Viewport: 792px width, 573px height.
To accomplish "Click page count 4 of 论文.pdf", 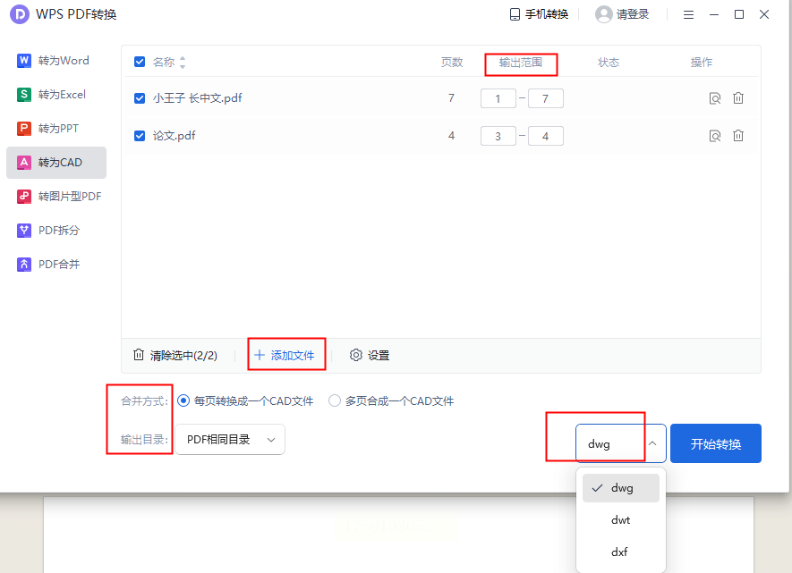I will 451,136.
